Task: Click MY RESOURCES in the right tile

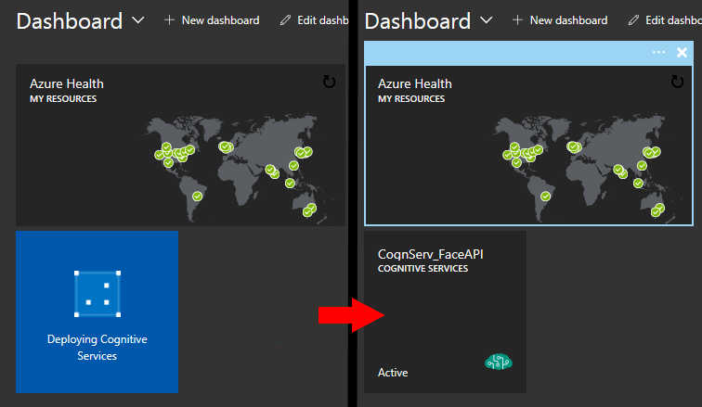Action: pyautogui.click(x=411, y=98)
